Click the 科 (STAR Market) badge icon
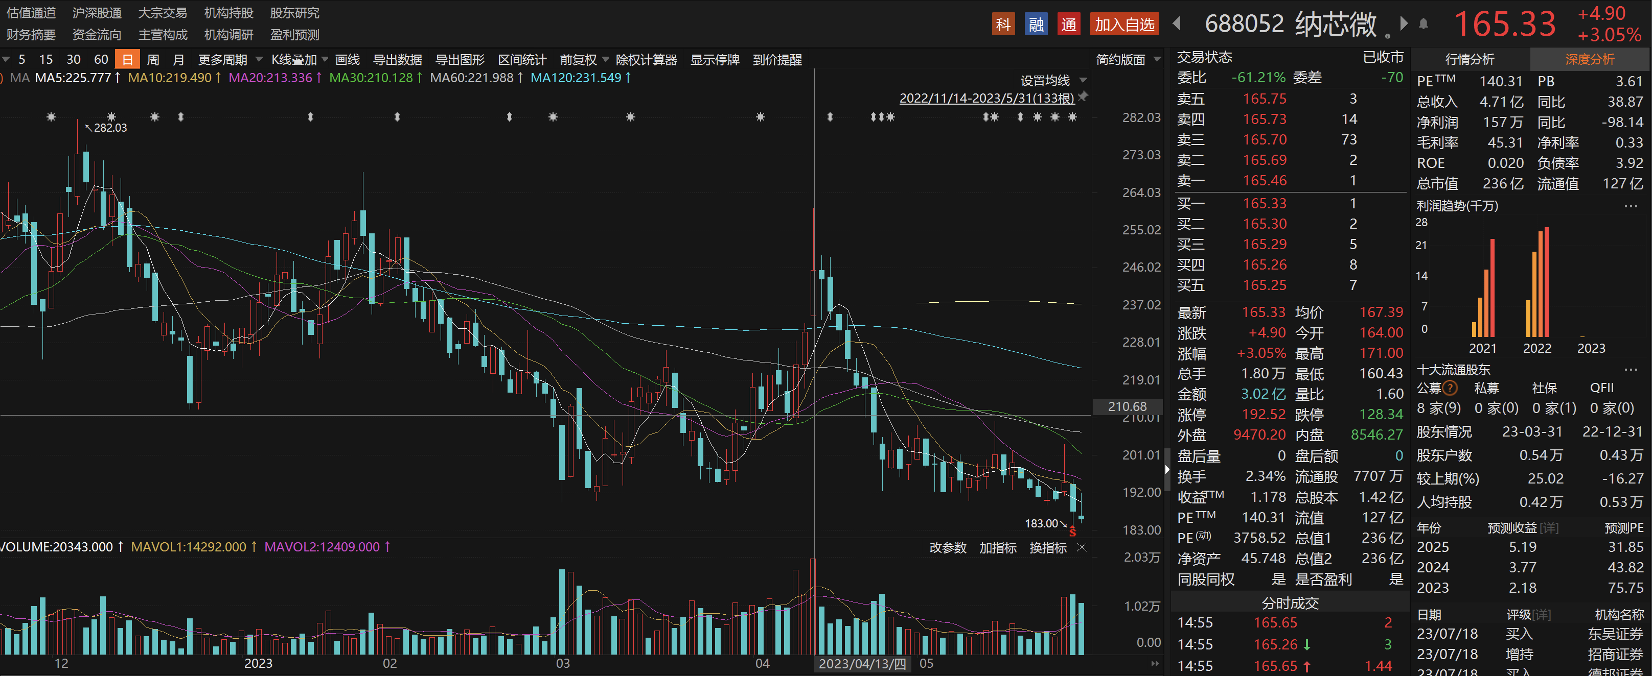 1003,25
